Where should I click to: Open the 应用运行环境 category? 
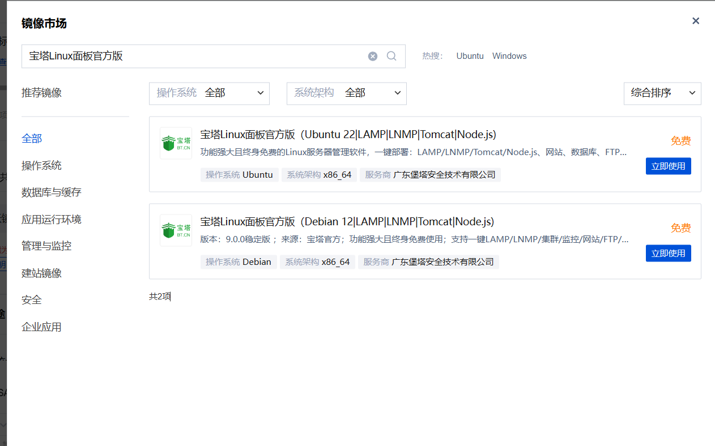[52, 220]
